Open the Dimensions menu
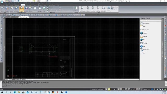167x94 pixels. point(33,3)
